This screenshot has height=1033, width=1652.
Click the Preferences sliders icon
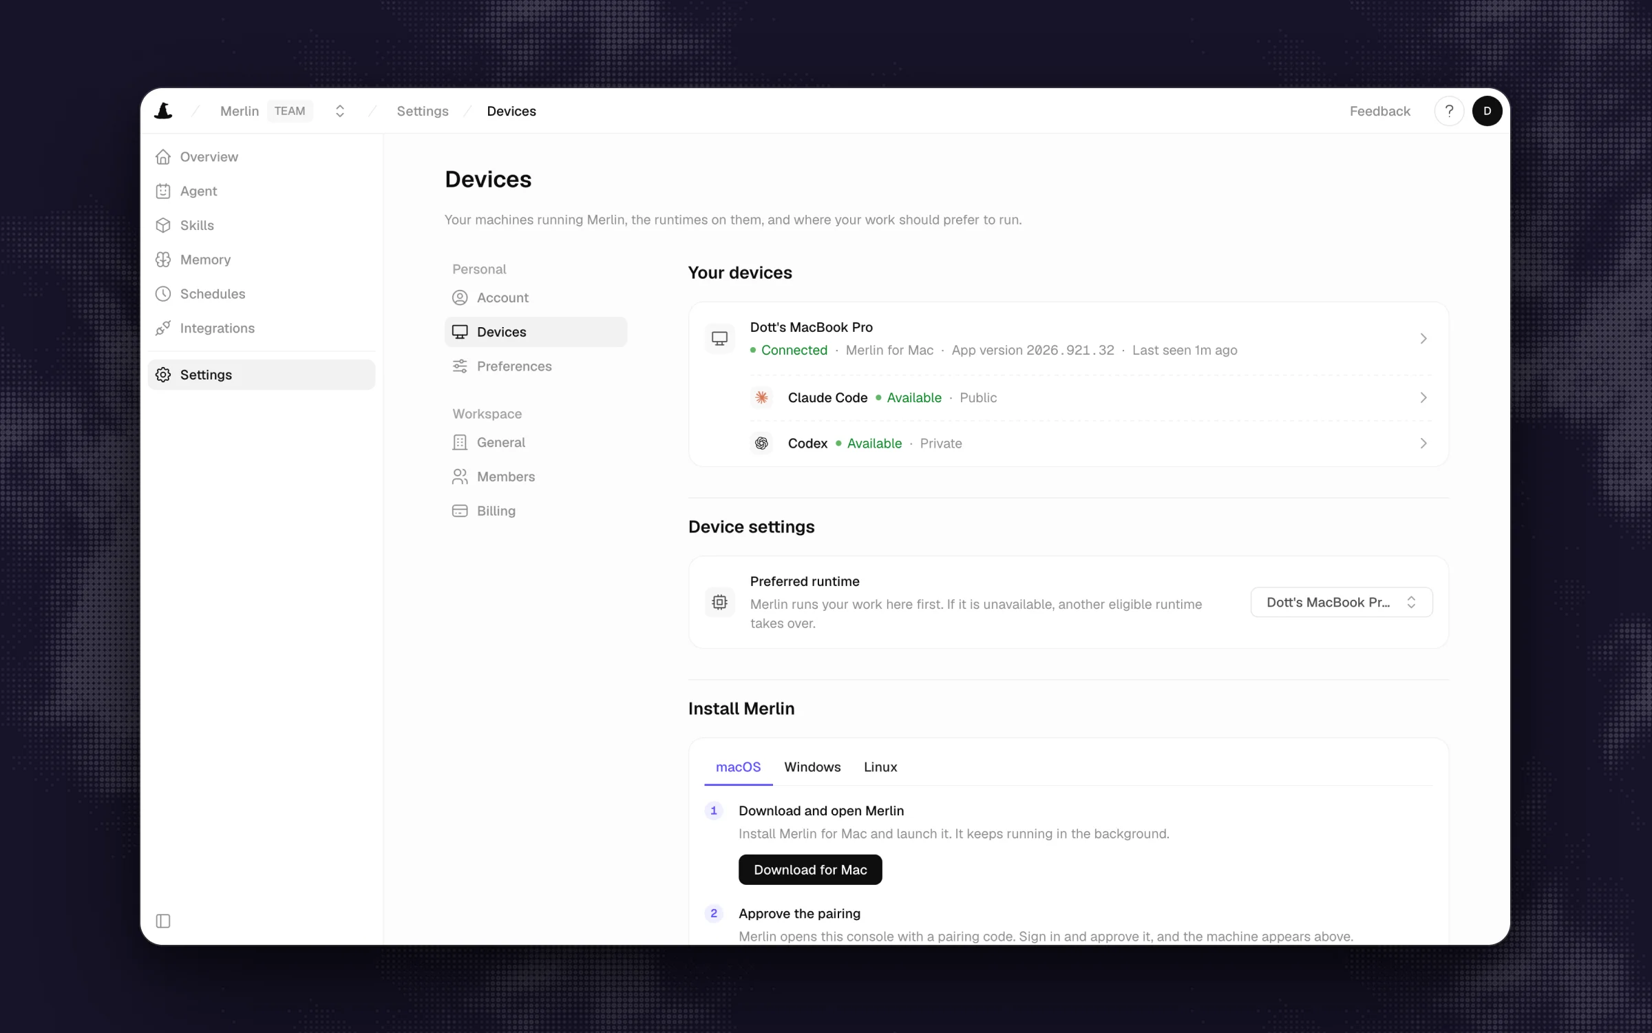click(x=460, y=366)
